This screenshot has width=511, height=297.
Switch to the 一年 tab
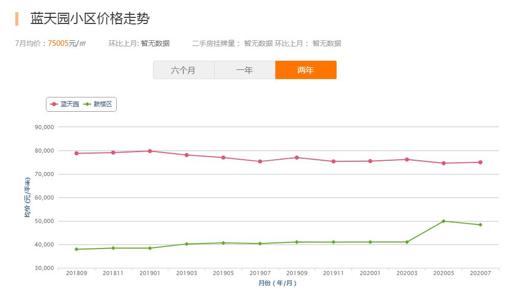(x=245, y=70)
